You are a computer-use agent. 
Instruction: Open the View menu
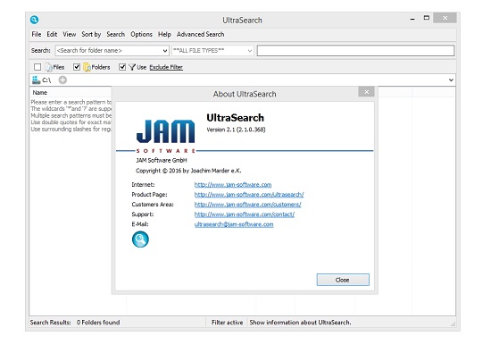pyautogui.click(x=70, y=34)
